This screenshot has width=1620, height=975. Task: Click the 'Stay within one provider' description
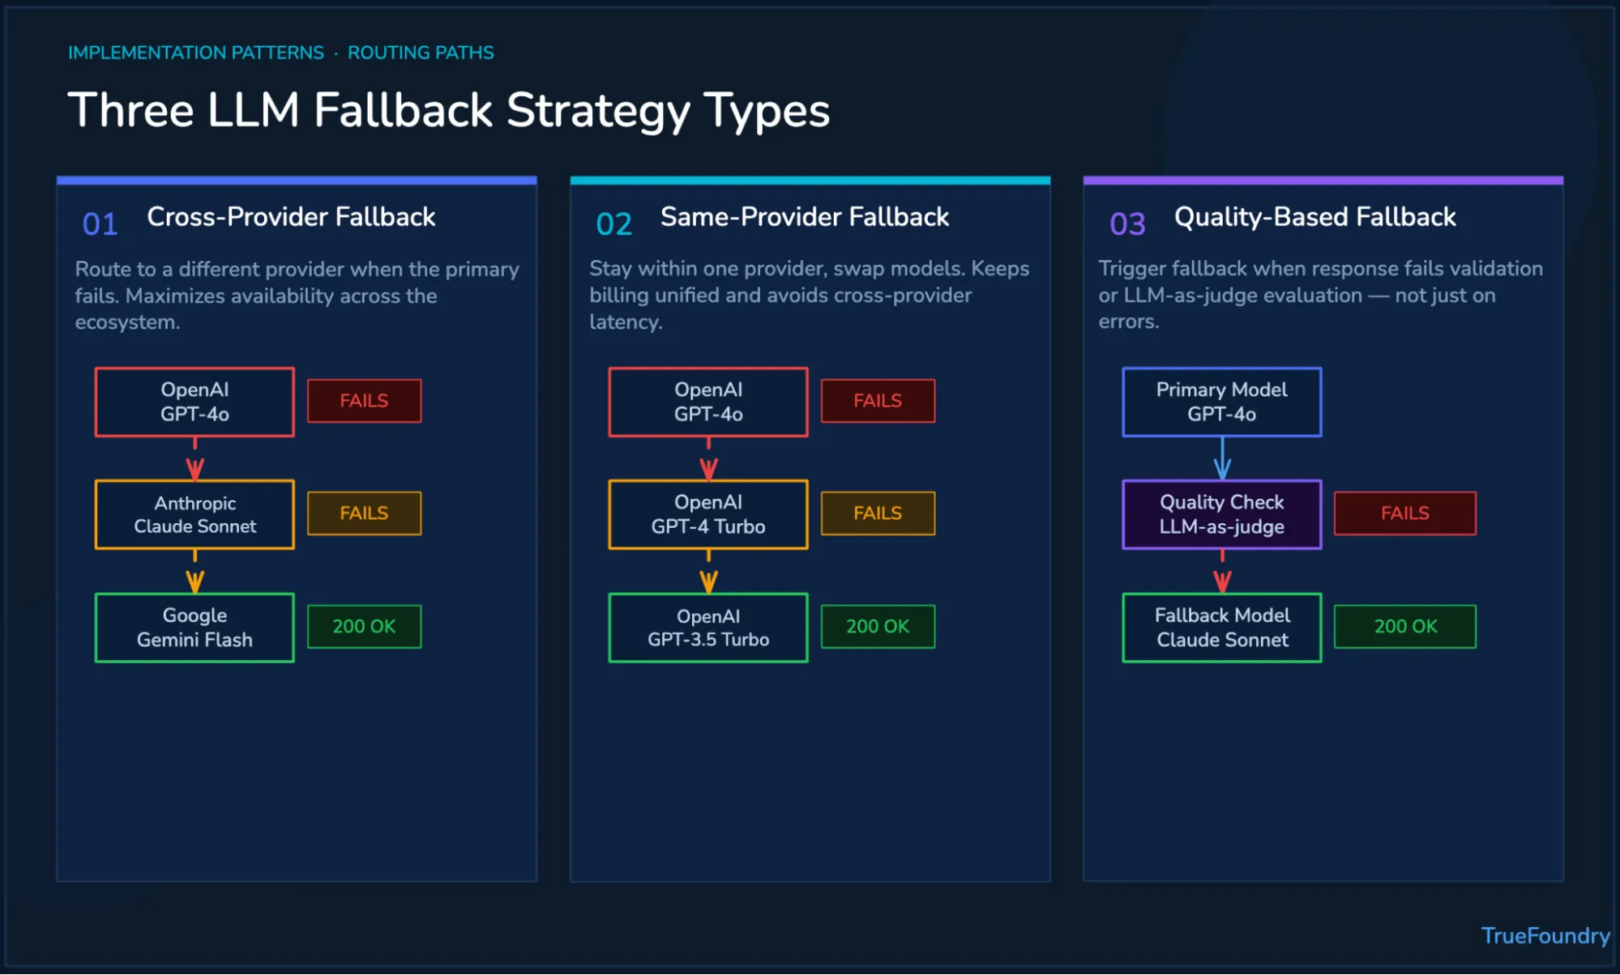[810, 295]
